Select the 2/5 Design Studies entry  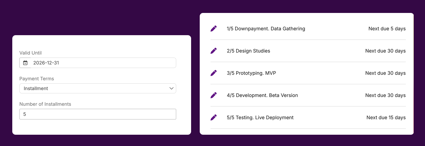[248, 51]
